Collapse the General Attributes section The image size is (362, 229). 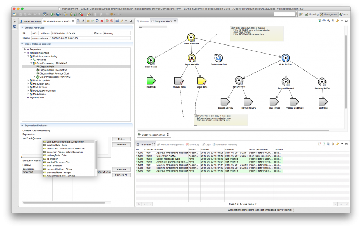[22, 27]
